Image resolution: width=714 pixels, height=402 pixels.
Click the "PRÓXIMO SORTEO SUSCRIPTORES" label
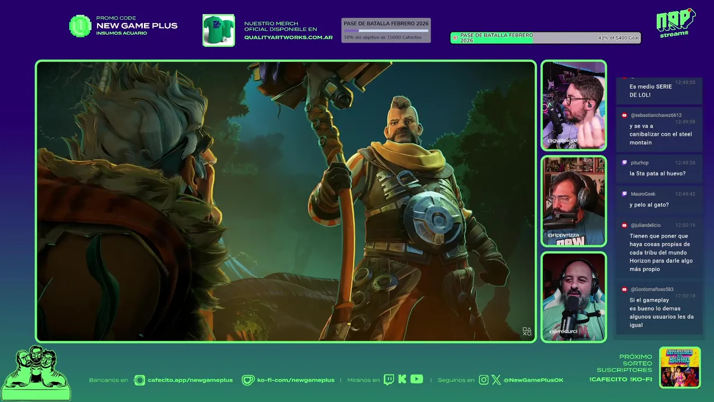point(625,363)
